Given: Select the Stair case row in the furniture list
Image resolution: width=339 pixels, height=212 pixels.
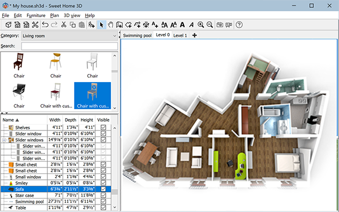Looking at the screenshot, I should pos(56,195).
